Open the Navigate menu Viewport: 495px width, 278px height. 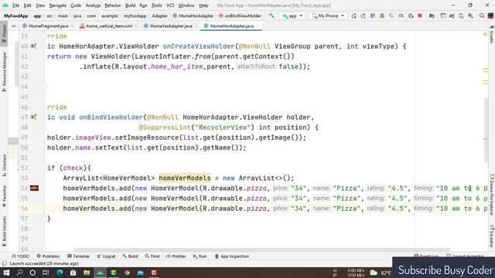pyautogui.click(x=58, y=5)
